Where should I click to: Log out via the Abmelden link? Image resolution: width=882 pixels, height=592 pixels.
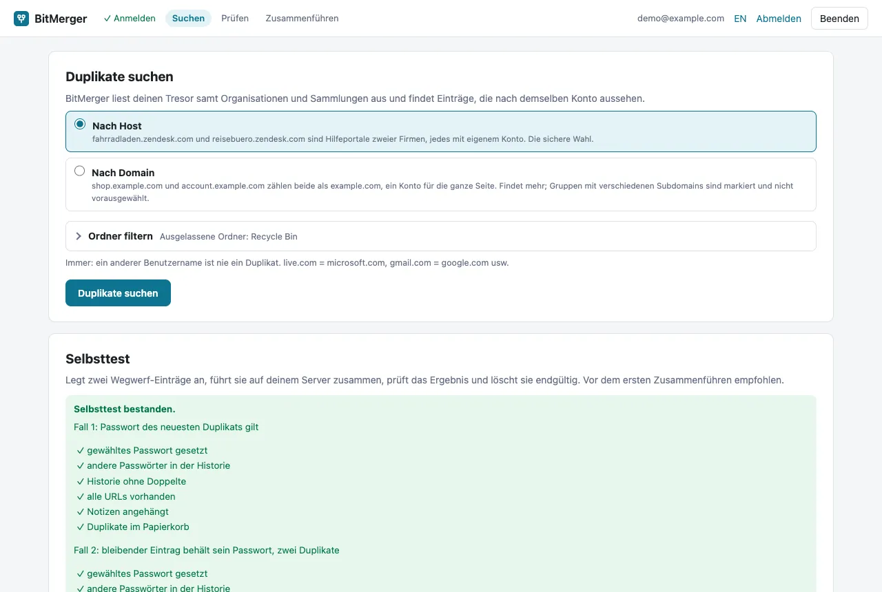tap(779, 19)
